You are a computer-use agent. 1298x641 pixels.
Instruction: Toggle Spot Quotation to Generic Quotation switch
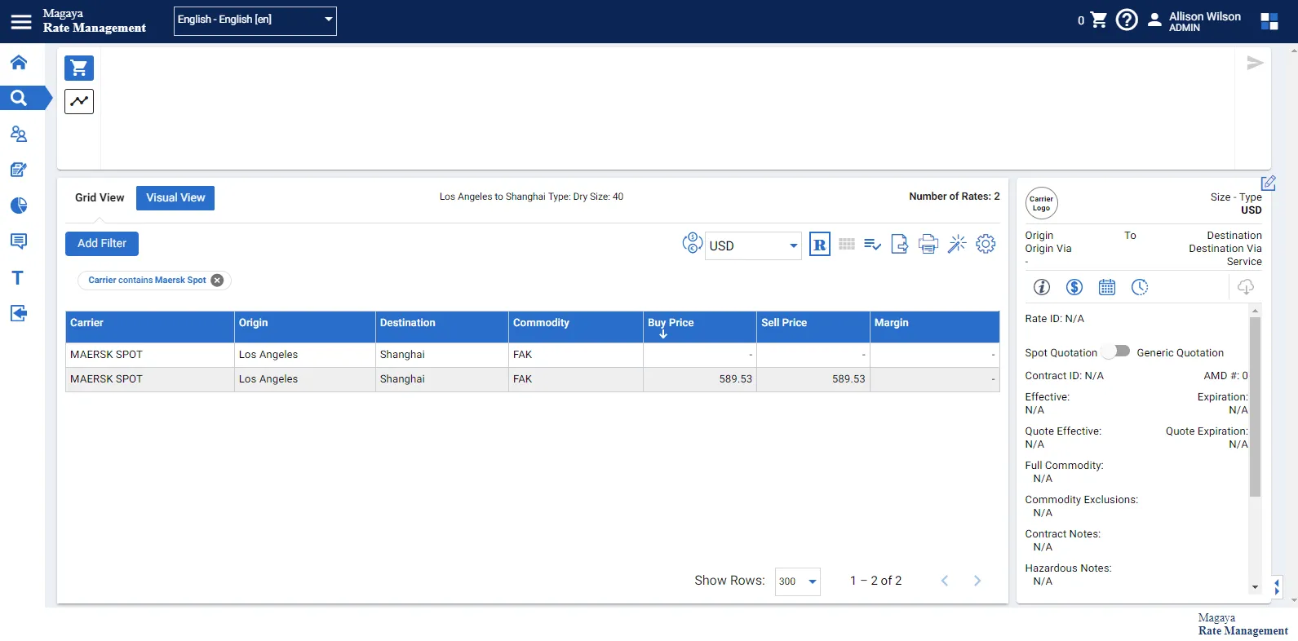point(1116,351)
